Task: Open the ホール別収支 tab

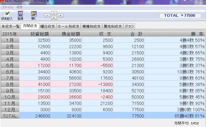Action: pos(68,26)
